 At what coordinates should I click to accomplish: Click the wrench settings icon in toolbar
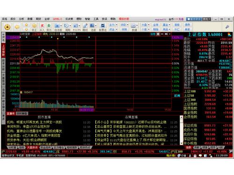click(227, 27)
